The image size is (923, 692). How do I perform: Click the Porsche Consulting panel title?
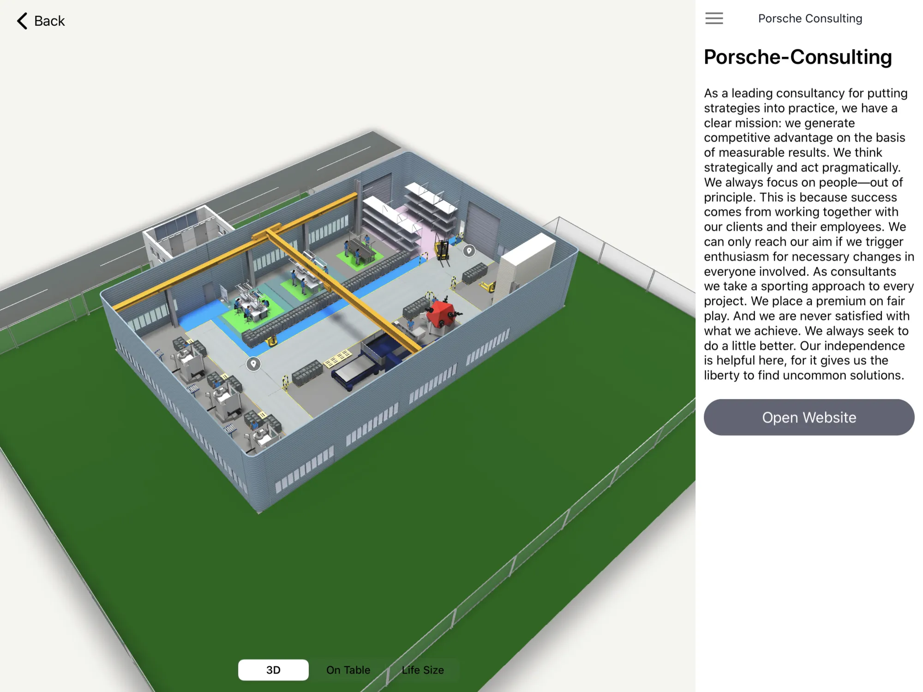tap(810, 18)
